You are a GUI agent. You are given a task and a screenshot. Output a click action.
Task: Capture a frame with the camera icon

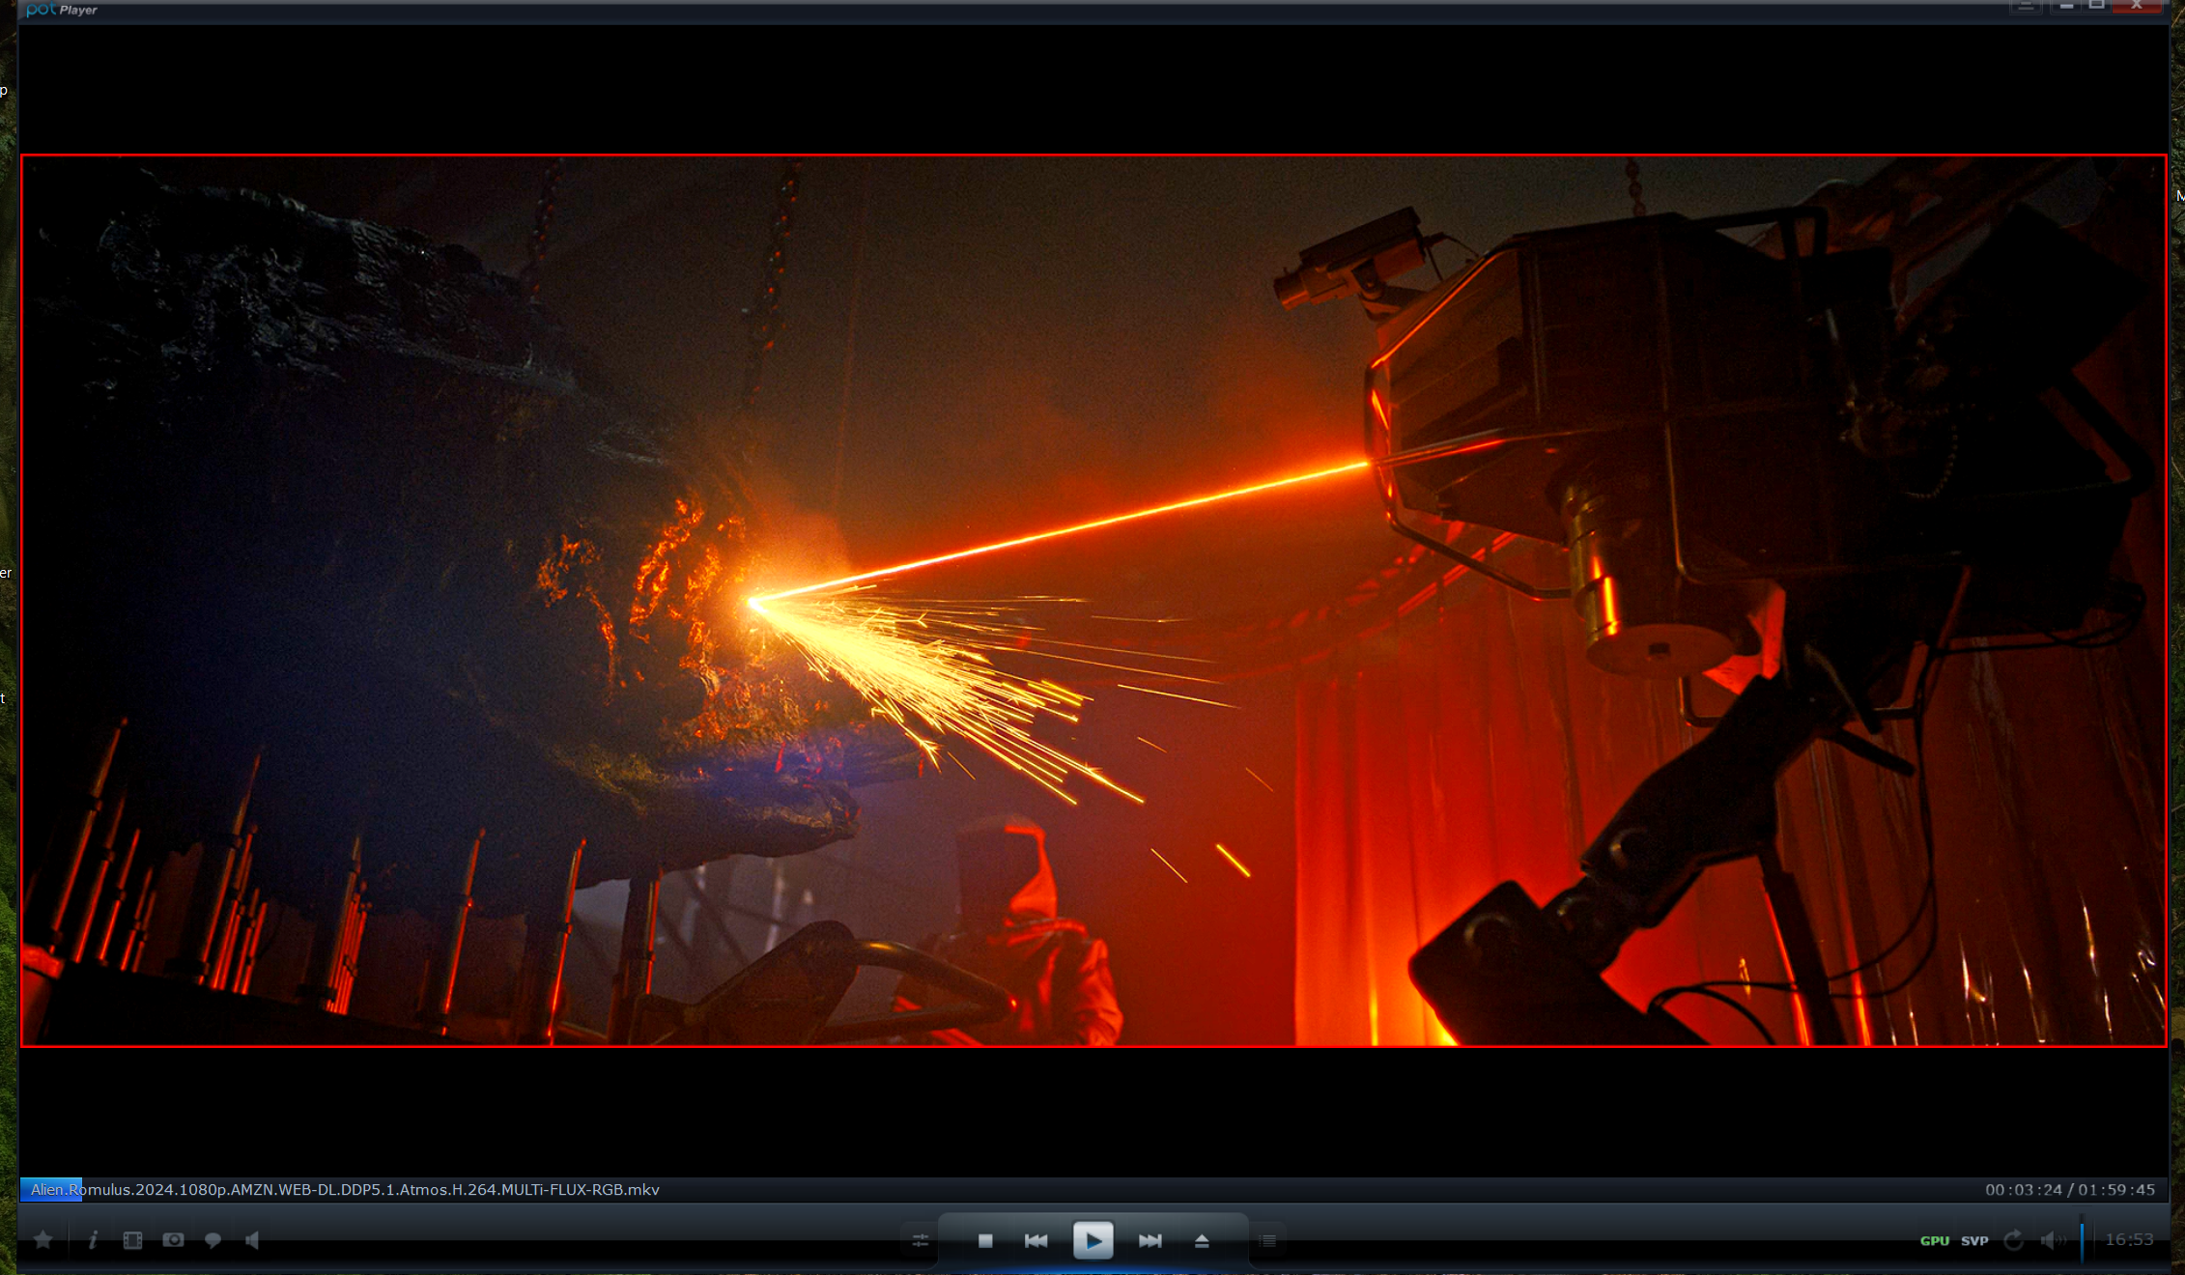(x=174, y=1240)
